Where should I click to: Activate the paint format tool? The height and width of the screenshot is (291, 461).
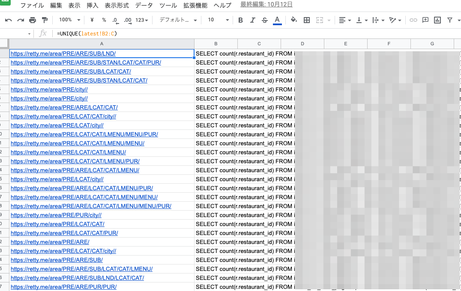(x=45, y=20)
